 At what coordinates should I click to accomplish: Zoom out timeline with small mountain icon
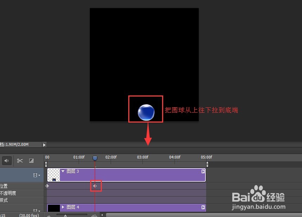[x=48, y=215]
